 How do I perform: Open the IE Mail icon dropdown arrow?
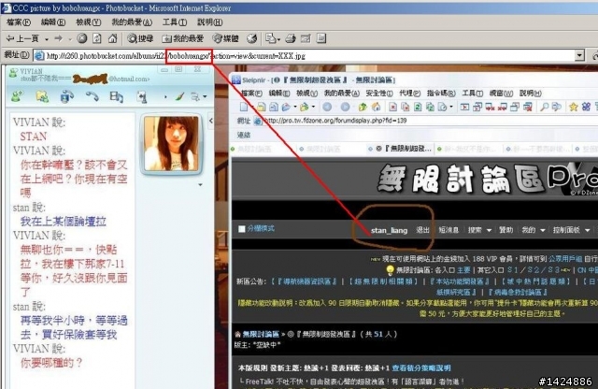coord(278,39)
